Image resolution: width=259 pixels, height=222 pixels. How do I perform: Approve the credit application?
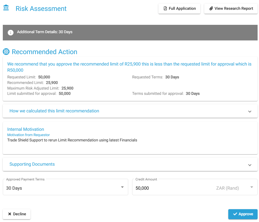tap(243, 214)
